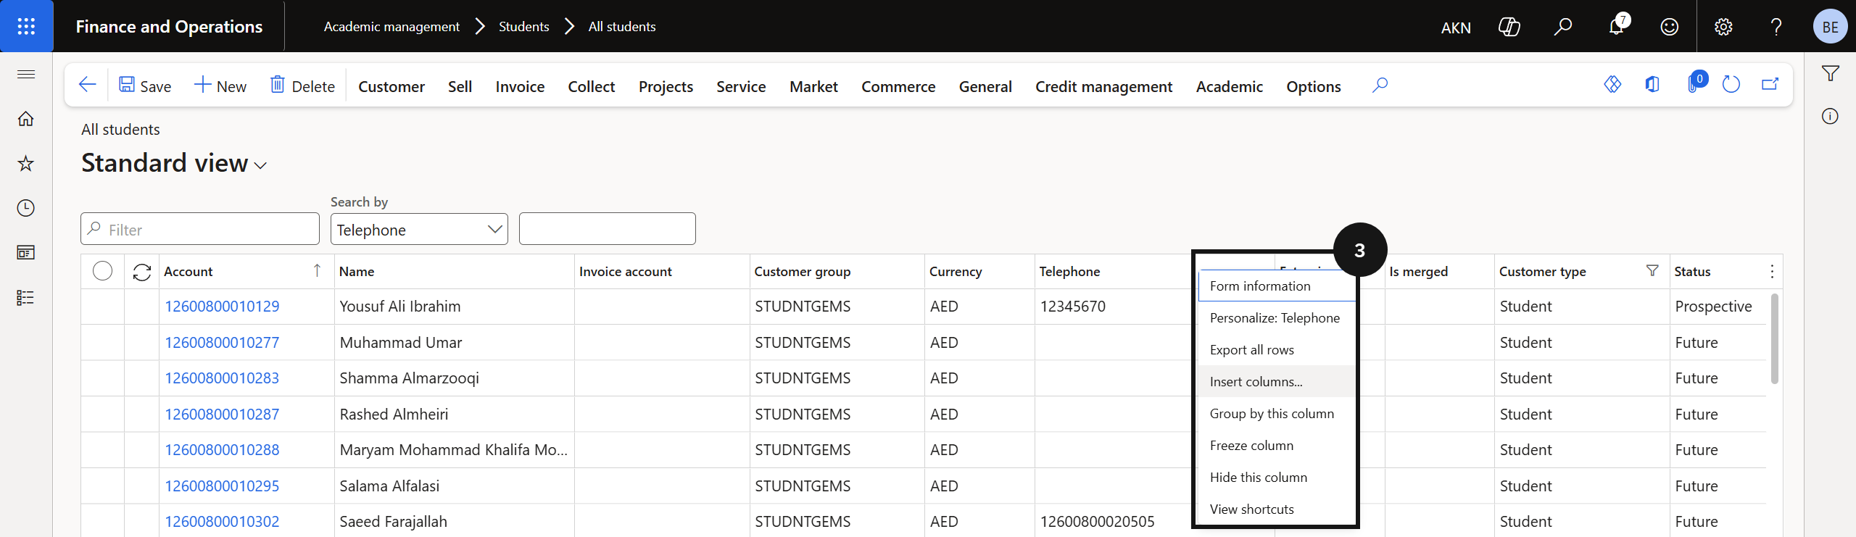Open related information info icon
This screenshot has width=1856, height=537.
tap(1830, 117)
